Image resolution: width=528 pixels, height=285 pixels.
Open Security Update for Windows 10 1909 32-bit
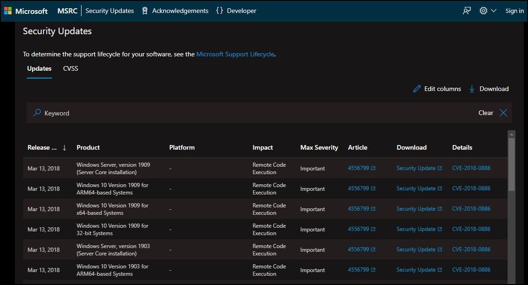click(419, 229)
